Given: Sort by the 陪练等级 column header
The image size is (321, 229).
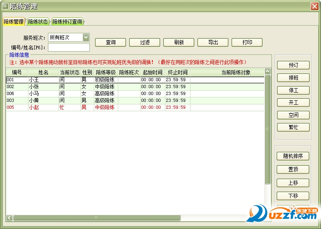Looking at the screenshot, I should (106, 72).
